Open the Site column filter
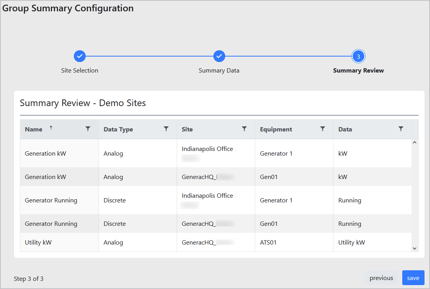The image size is (430, 289). (x=244, y=129)
